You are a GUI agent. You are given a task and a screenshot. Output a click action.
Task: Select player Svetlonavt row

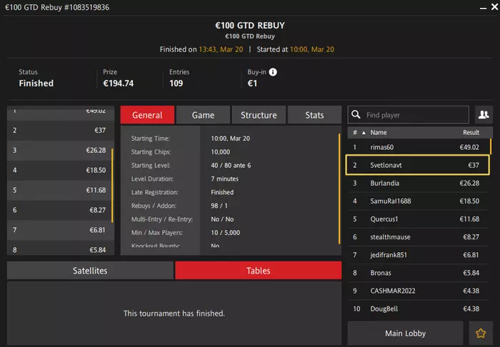pos(418,165)
